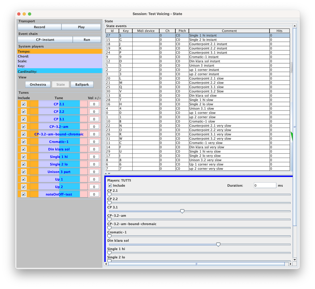Toggle the Players TUTTI Include checkbox
Screen dimensions: 315x289
pyautogui.click(x=110, y=186)
